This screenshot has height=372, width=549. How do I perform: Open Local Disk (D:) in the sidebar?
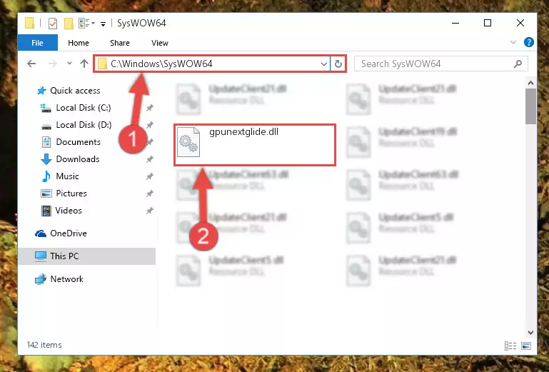84,125
